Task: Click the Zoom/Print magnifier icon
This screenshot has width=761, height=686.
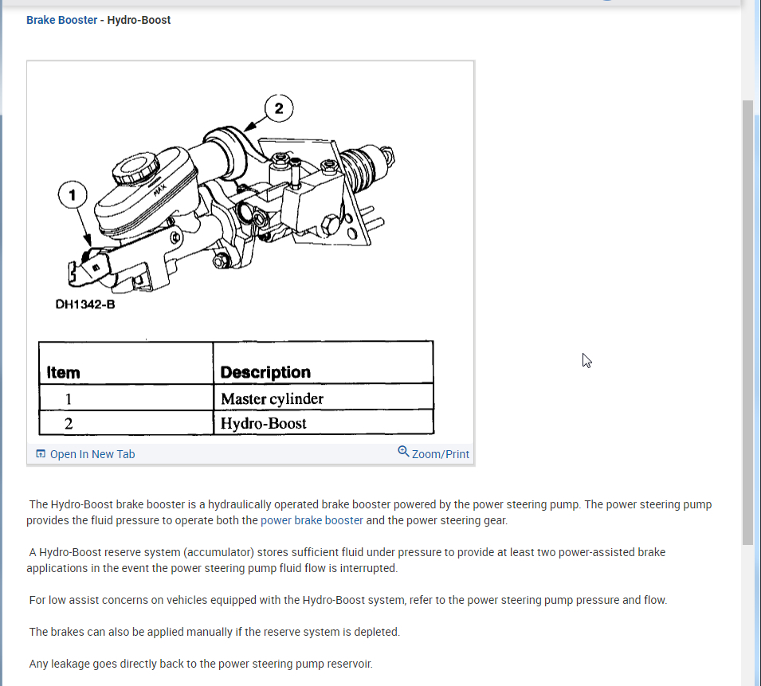Action: 403,452
